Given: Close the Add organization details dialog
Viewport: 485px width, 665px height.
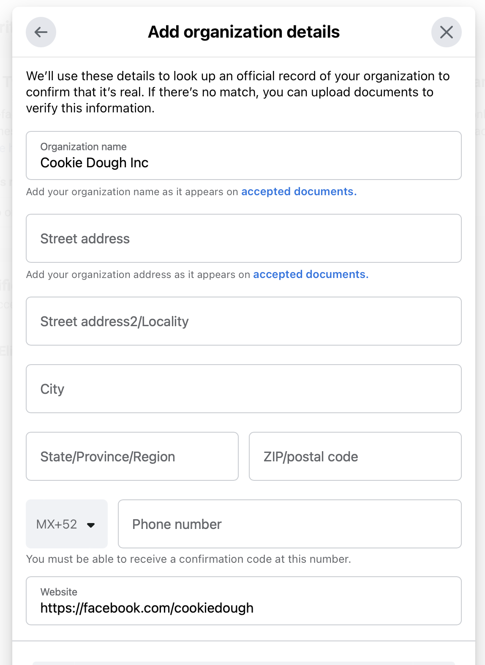Looking at the screenshot, I should 446,32.
